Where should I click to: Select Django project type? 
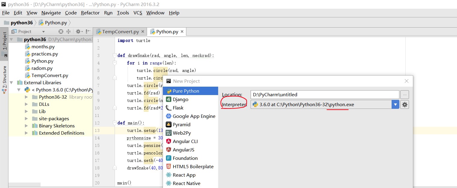tap(191, 99)
